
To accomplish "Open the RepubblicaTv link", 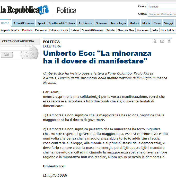I will [10, 30].
